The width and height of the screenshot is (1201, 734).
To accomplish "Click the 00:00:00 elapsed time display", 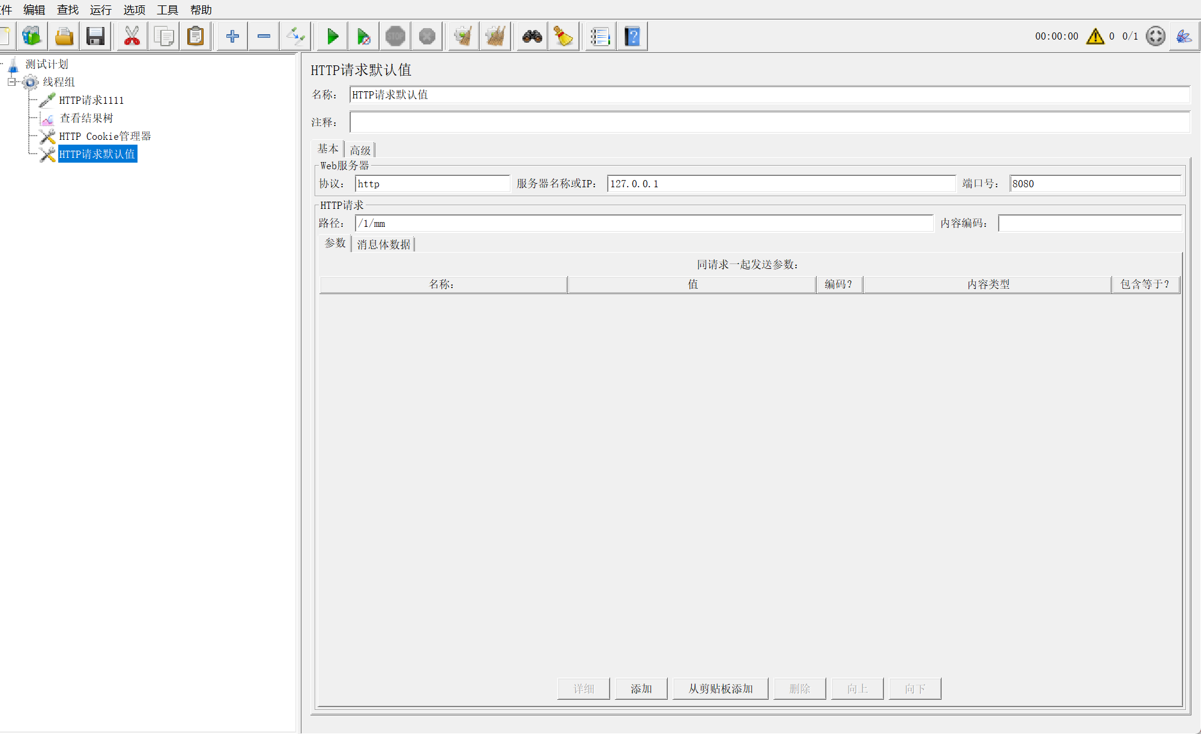I will tap(1057, 36).
